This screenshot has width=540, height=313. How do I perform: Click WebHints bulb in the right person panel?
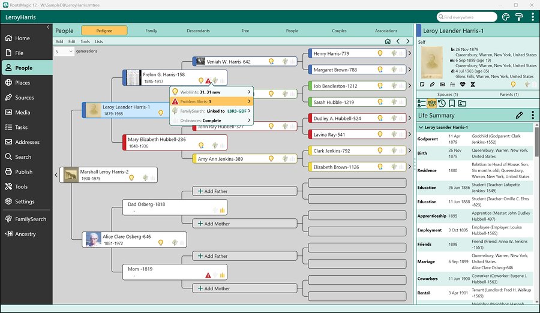(x=513, y=85)
